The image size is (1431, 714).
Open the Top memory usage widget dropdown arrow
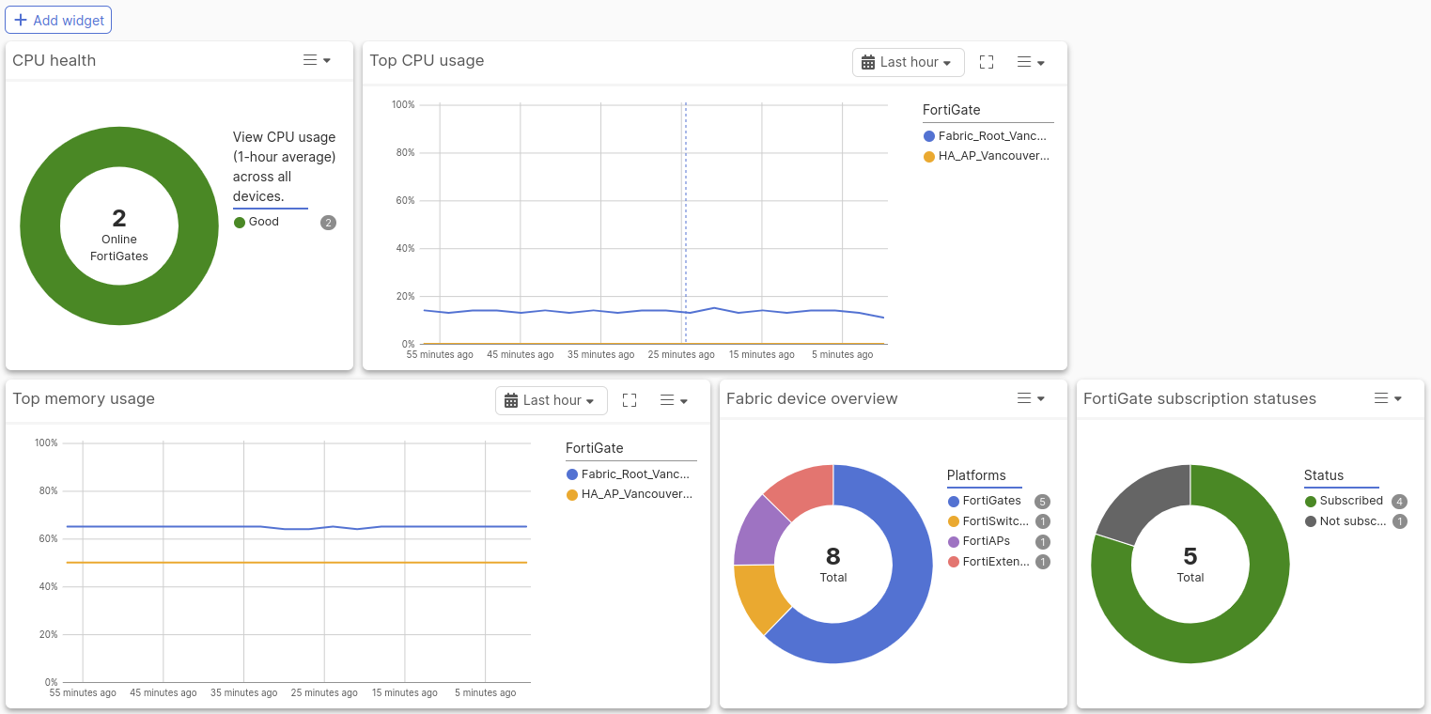(684, 399)
